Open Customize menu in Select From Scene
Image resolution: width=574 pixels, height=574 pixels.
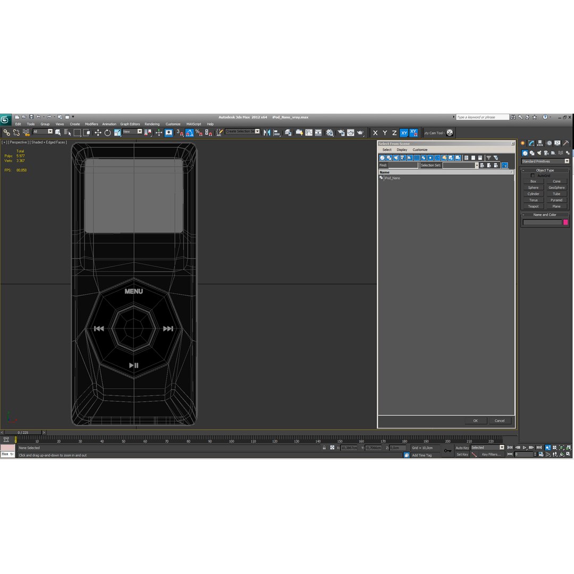(420, 150)
